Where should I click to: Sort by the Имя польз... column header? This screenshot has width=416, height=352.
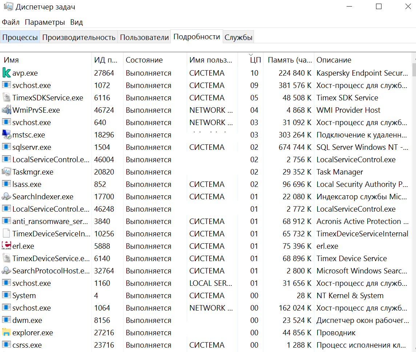click(x=212, y=60)
